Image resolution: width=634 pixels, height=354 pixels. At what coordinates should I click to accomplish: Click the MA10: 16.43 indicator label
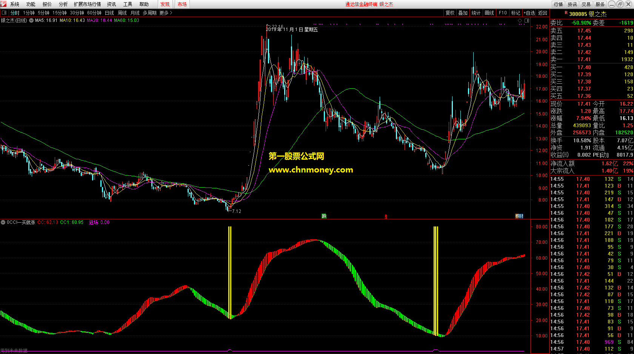click(x=72, y=20)
